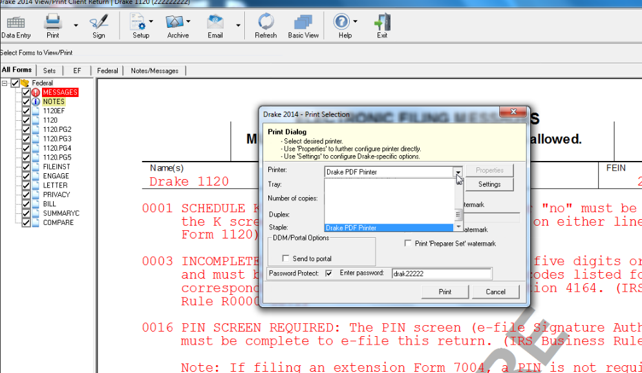
Task: Select the SUMMARYC form
Action: coord(61,213)
